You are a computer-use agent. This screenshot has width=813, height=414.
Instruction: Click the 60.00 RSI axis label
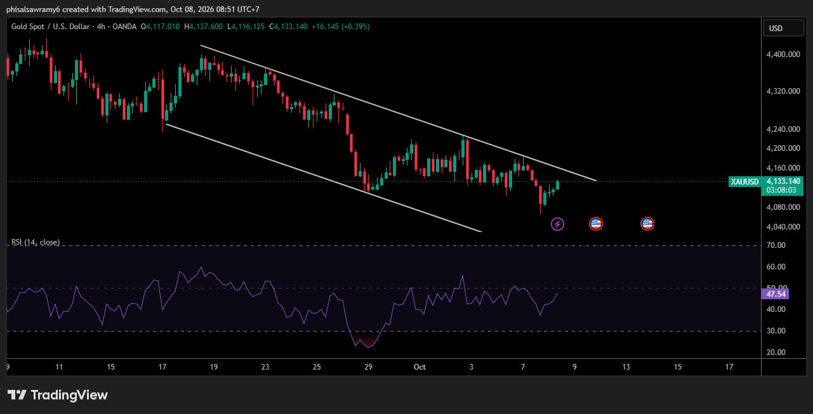(x=776, y=268)
